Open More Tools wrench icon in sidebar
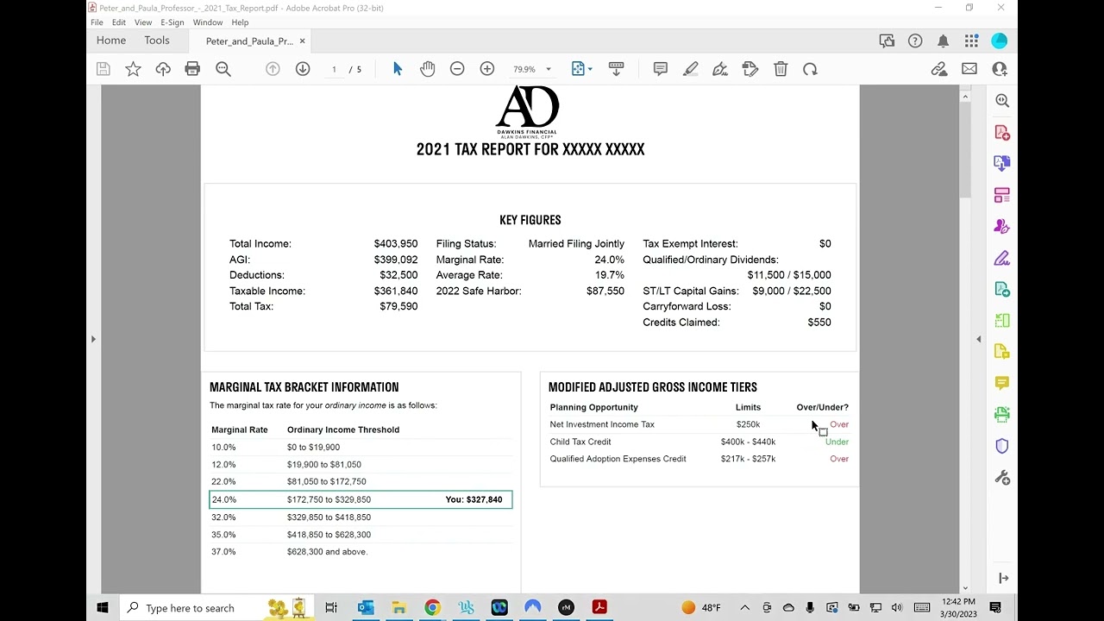Screen dimensions: 1104x621 click(x=1002, y=477)
